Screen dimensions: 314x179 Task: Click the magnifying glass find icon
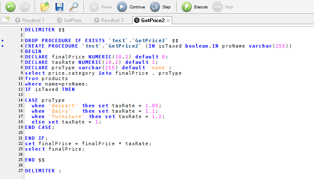(73, 7)
